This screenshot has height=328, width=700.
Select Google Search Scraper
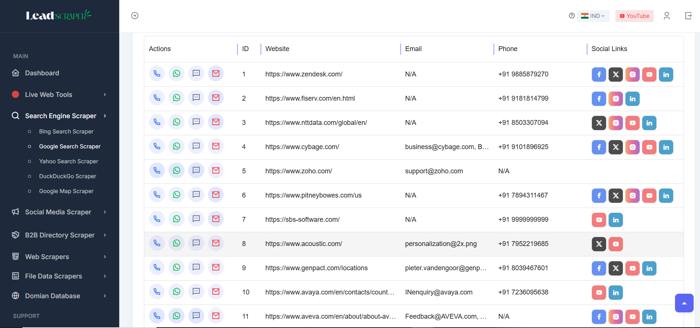pos(70,146)
